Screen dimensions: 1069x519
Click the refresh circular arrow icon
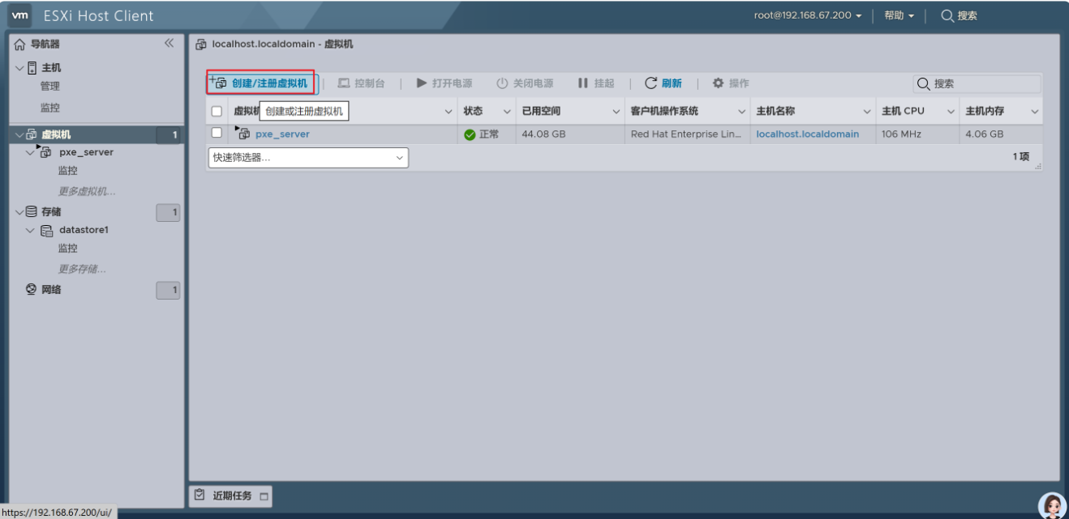(650, 83)
